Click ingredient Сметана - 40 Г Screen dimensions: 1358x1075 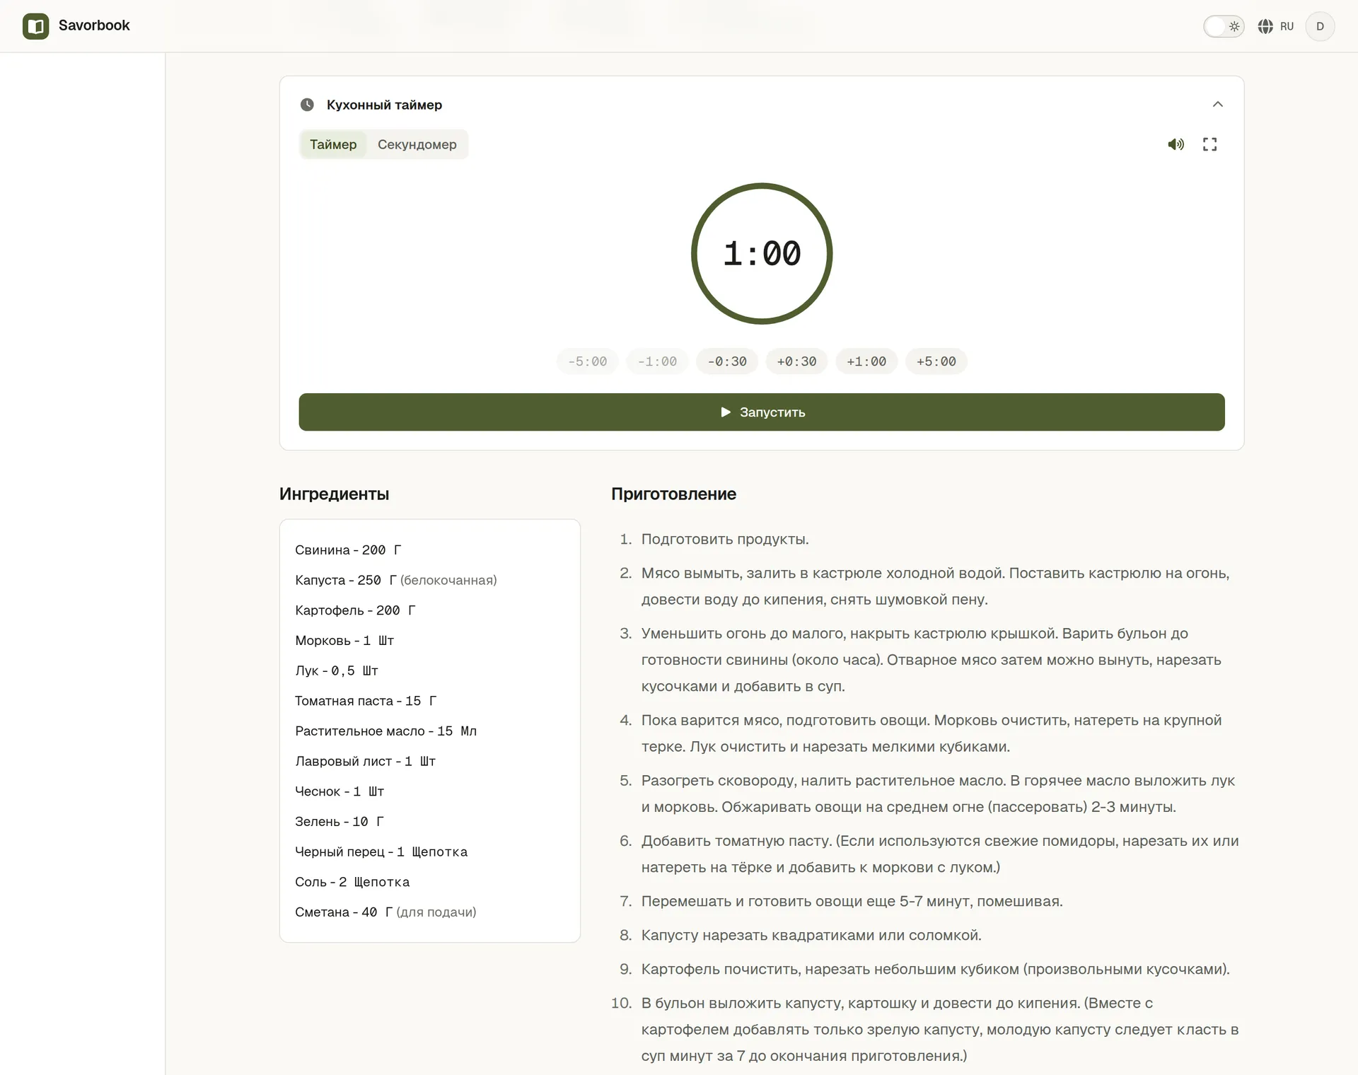pos(385,912)
